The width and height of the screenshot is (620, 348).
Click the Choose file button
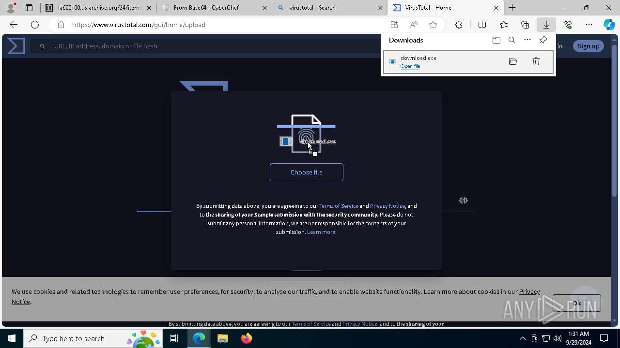(307, 172)
